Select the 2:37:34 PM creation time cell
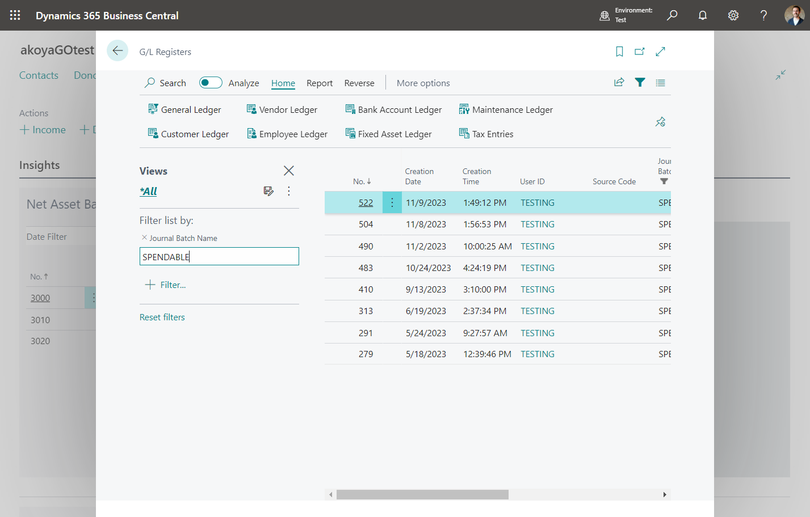Image resolution: width=810 pixels, height=517 pixels. click(x=485, y=311)
